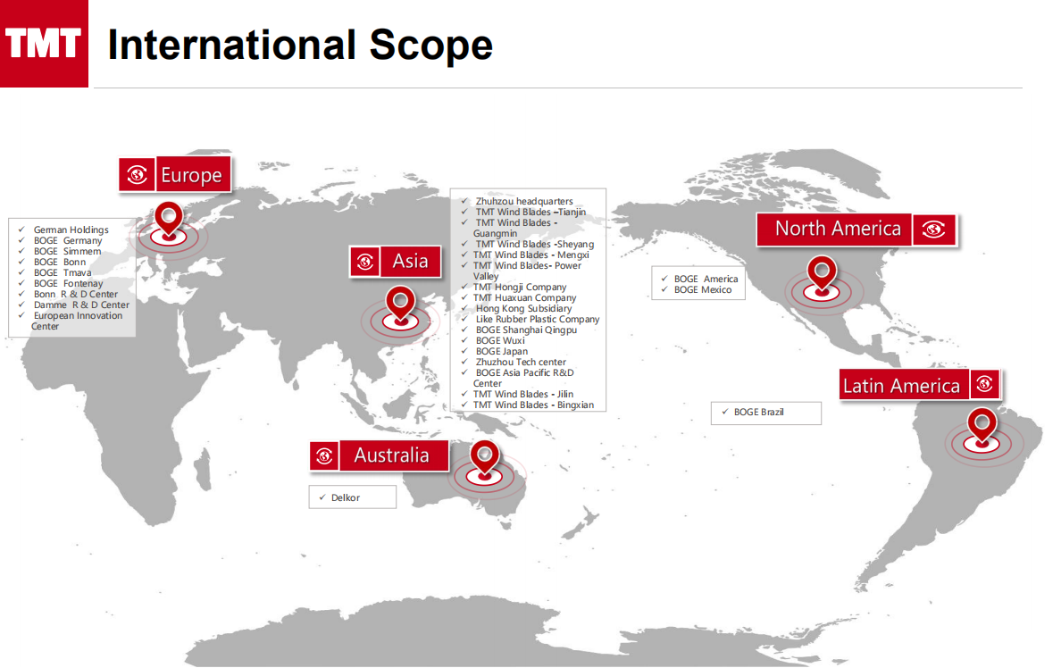The width and height of the screenshot is (1061, 668).
Task: Click the red Europe label
Action: (x=191, y=175)
